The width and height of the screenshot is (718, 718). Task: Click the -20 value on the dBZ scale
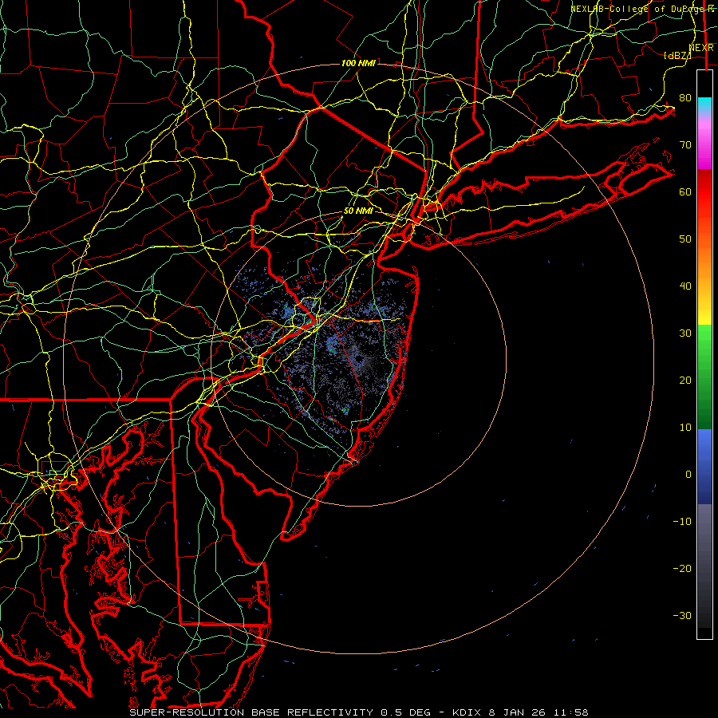(682, 569)
